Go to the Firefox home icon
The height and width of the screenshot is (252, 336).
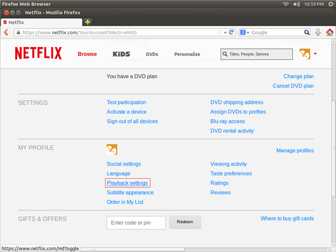click(x=330, y=33)
